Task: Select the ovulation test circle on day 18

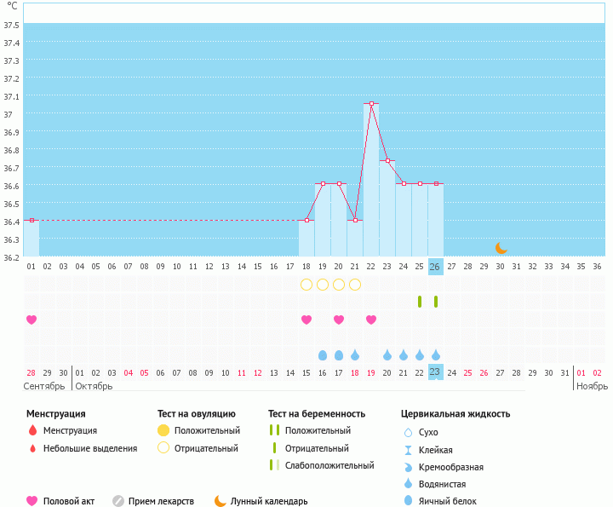Action: [x=306, y=284]
